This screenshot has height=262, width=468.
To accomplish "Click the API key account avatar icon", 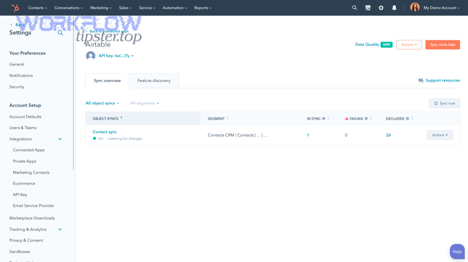I will click(90, 56).
